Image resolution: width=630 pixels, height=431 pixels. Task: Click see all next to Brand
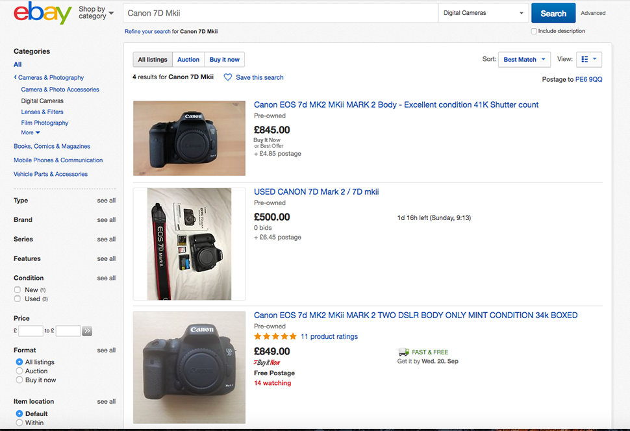point(106,219)
